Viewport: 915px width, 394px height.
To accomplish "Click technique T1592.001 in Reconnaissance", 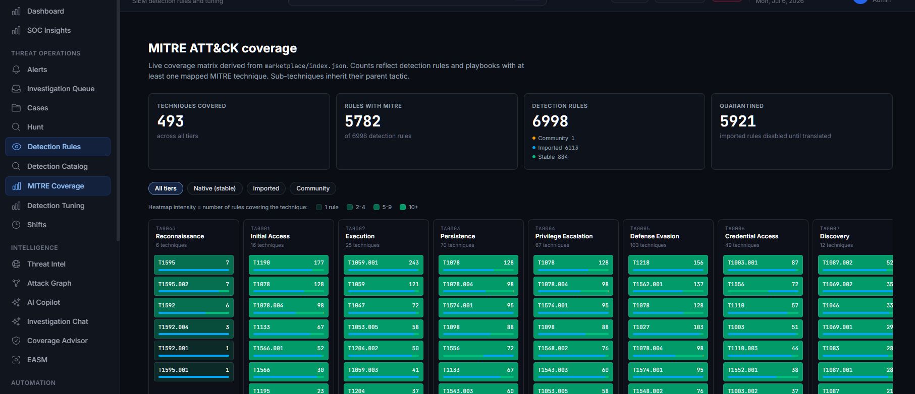I will tap(194, 350).
